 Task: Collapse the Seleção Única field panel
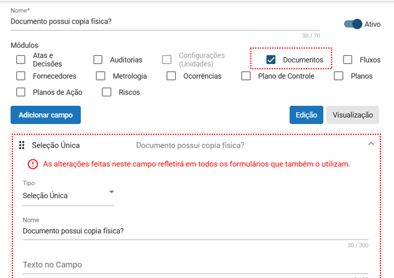coord(370,144)
